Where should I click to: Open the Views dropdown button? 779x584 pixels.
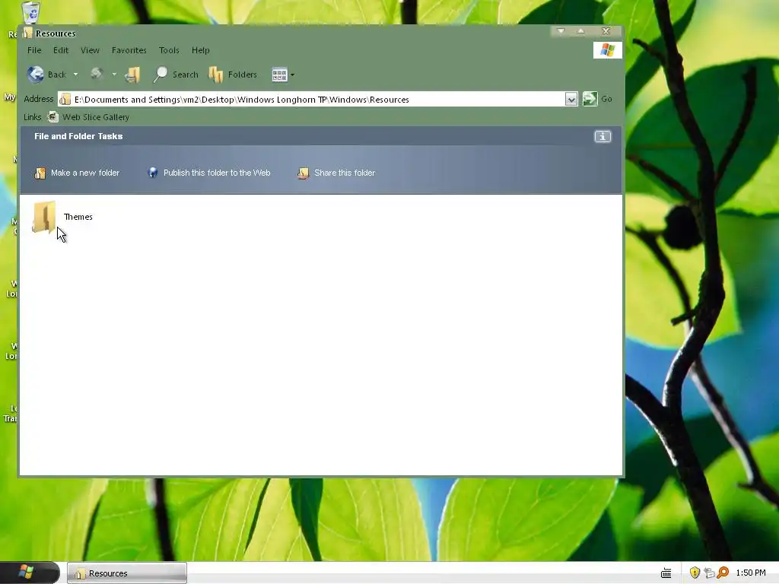(x=283, y=75)
